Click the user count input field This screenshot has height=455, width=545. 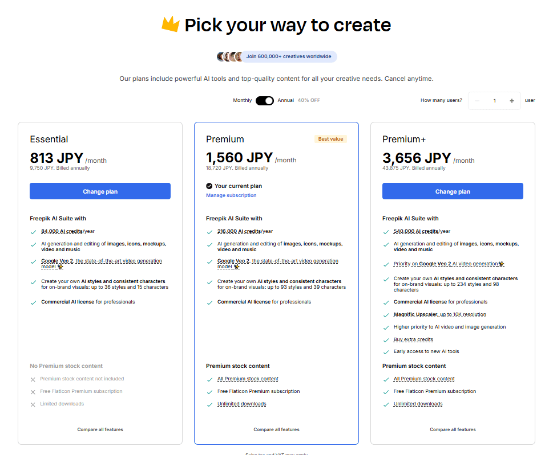click(494, 100)
